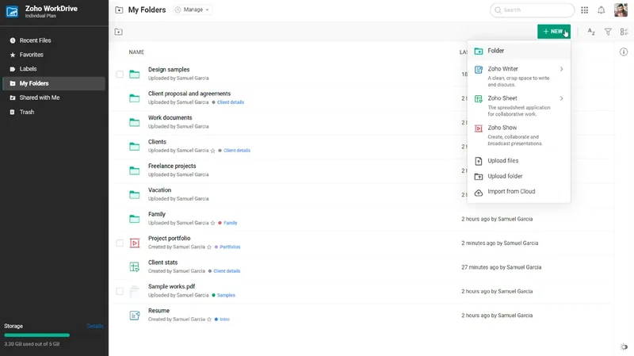Toggle favorite star on Project portfolio
Image resolution: width=634 pixels, height=356 pixels.
(x=209, y=247)
